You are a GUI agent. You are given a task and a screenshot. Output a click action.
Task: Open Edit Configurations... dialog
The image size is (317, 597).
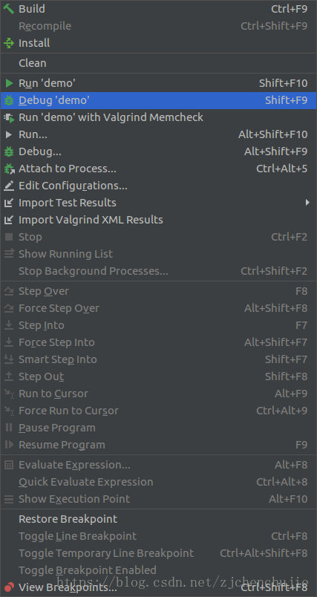tap(158, 186)
